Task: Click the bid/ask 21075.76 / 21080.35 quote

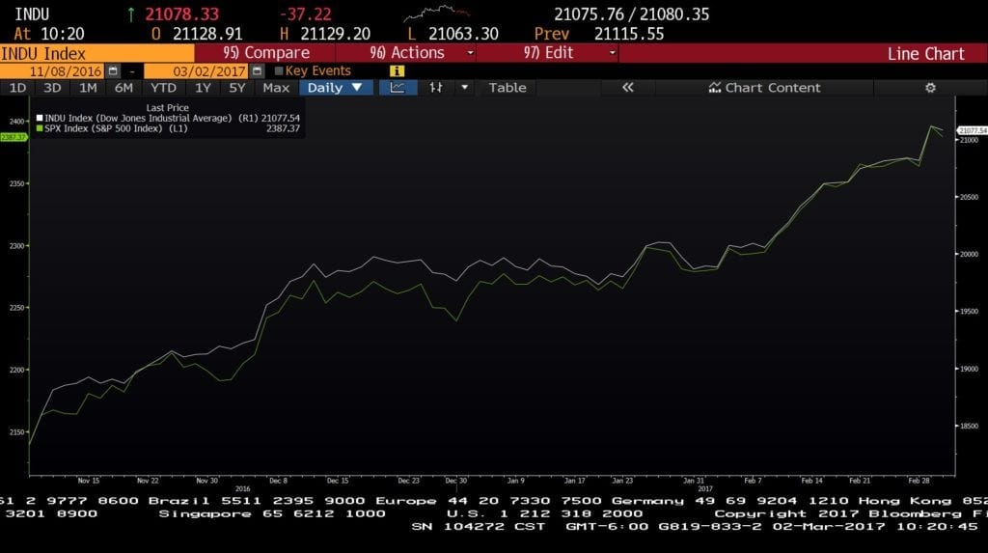Action: coord(631,14)
